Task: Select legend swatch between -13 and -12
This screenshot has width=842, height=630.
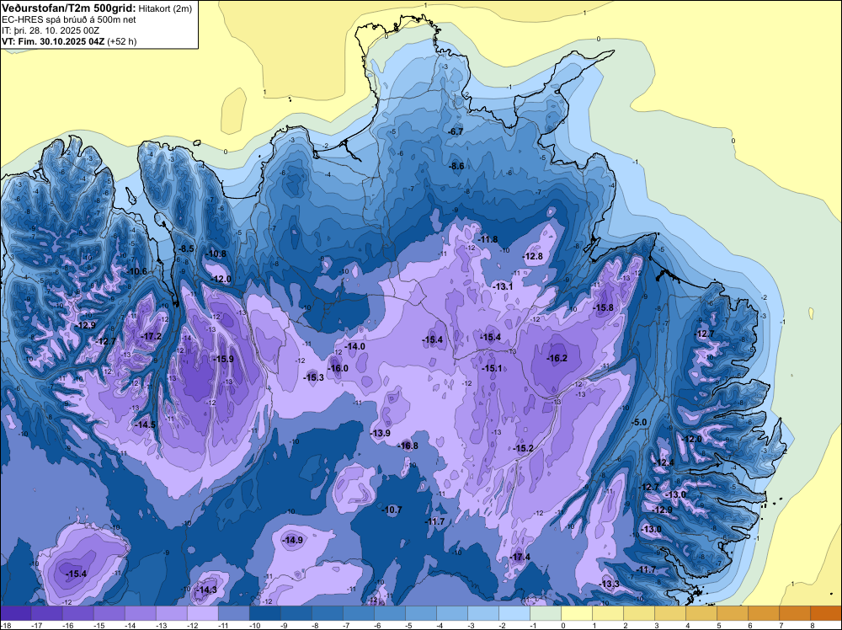Action: point(171,613)
